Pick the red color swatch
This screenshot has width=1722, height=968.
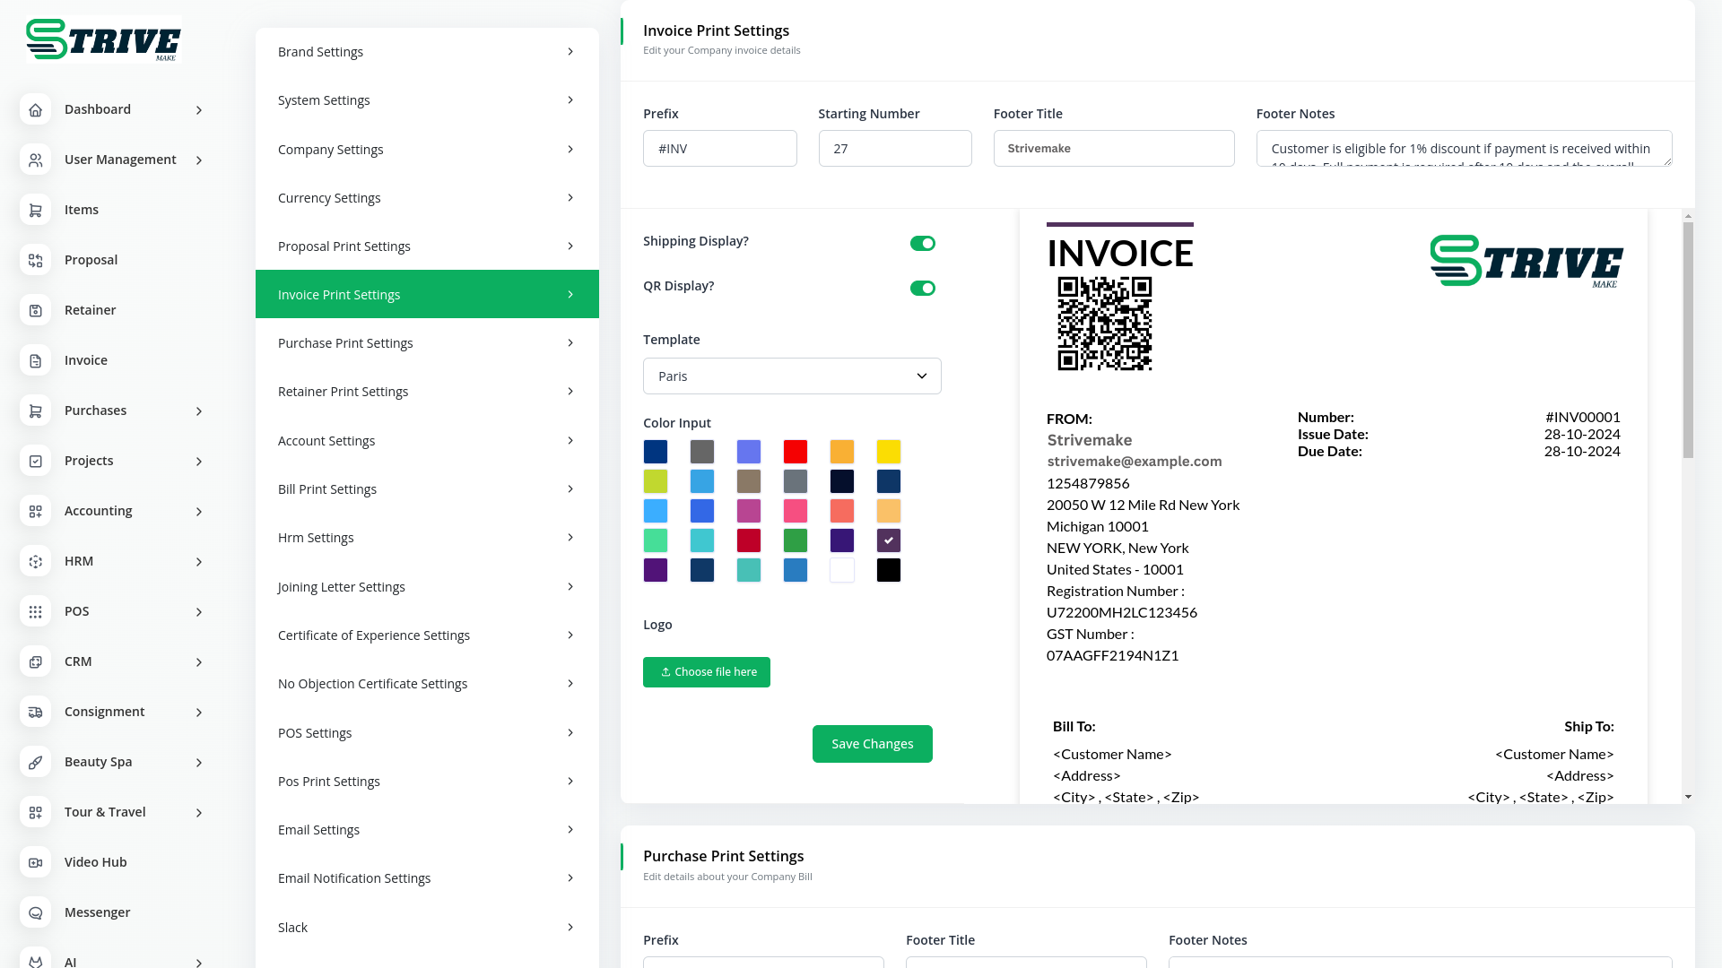795,452
